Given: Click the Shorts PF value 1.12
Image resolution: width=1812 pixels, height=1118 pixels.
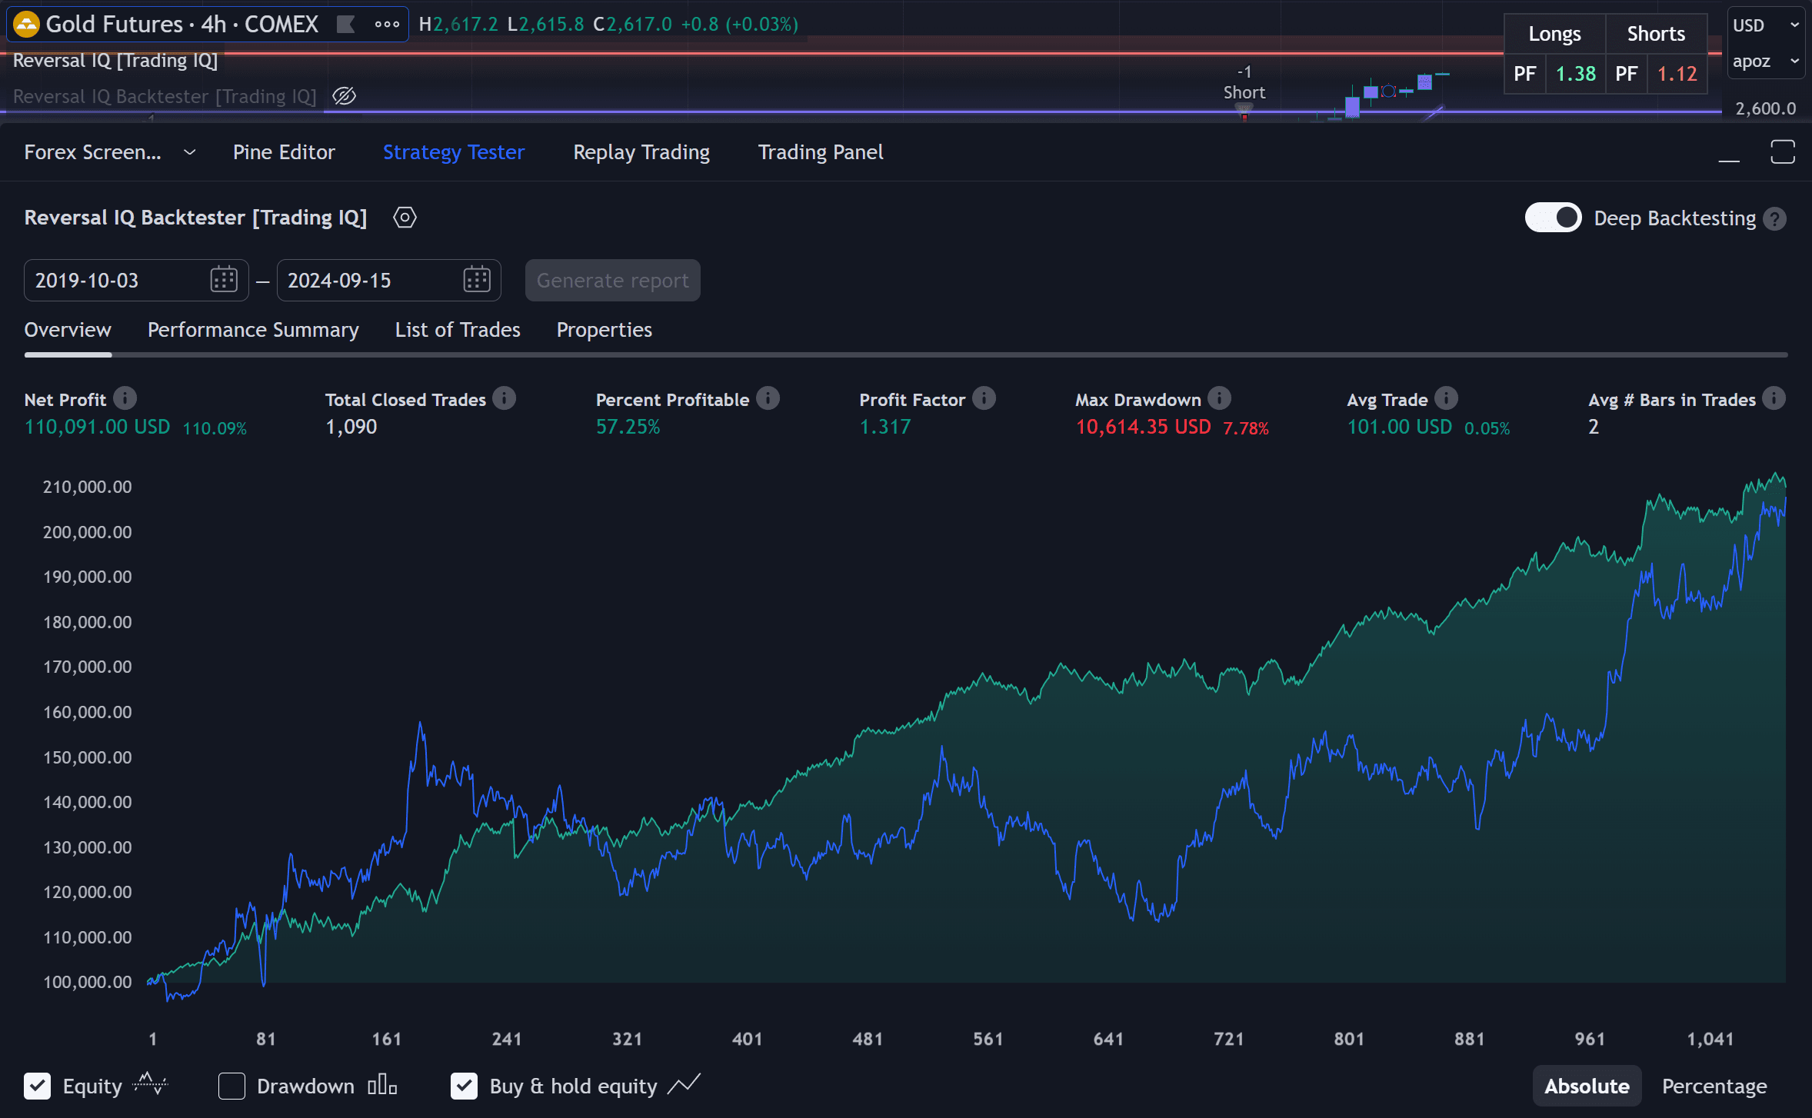Looking at the screenshot, I should 1677,74.
